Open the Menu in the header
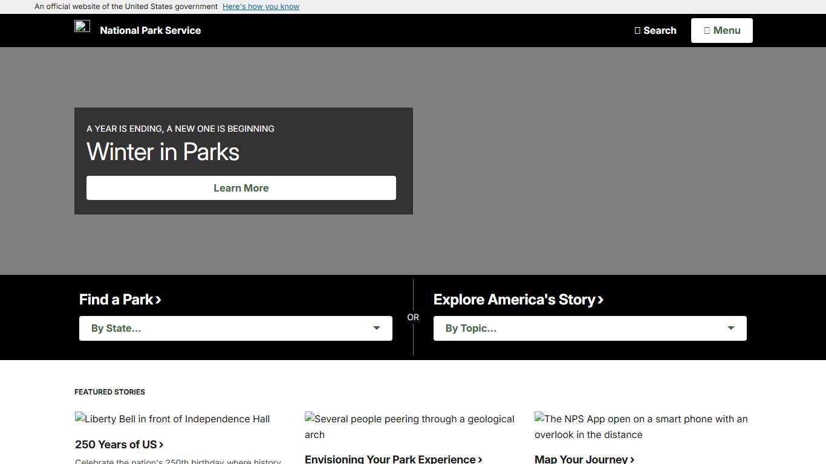The height and width of the screenshot is (464, 826). (x=721, y=30)
